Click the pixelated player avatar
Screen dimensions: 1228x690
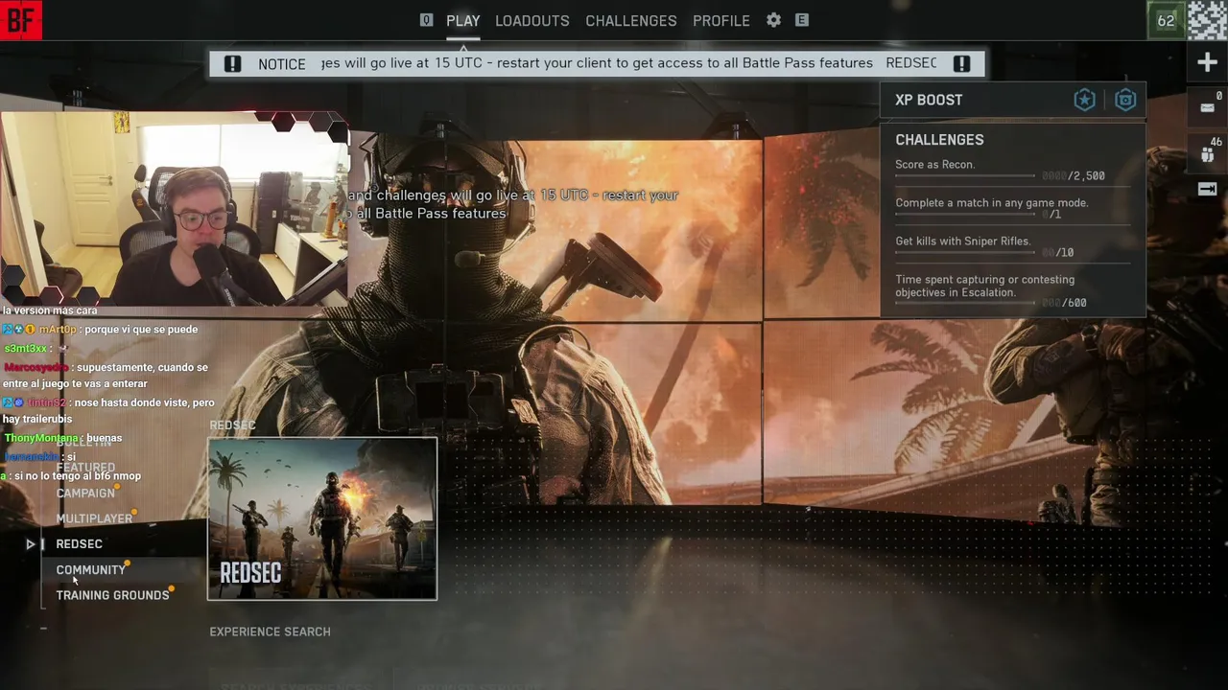tap(1207, 21)
